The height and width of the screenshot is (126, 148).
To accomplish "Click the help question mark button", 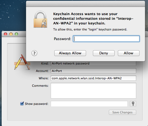I will click(x=34, y=53).
